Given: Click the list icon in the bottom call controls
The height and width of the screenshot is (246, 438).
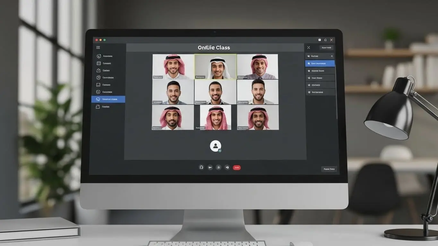Looking at the screenshot, I should coord(219,167).
